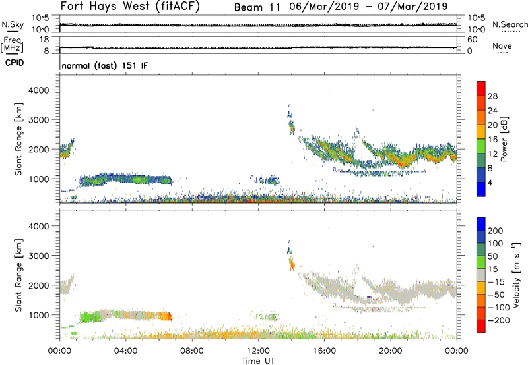The width and height of the screenshot is (528, 365).
Task: Click Slant Range [km] label of power panel
Action: [18, 139]
